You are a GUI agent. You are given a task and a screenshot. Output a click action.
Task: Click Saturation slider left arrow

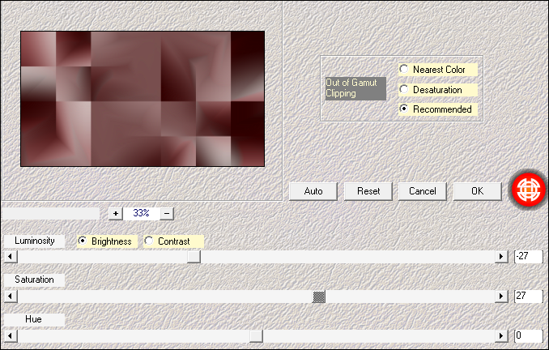click(11, 297)
